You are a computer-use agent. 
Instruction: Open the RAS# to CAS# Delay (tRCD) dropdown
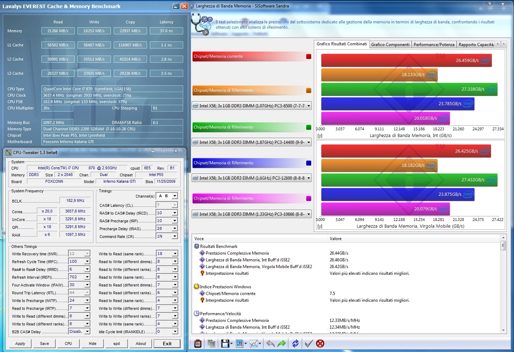click(175, 213)
